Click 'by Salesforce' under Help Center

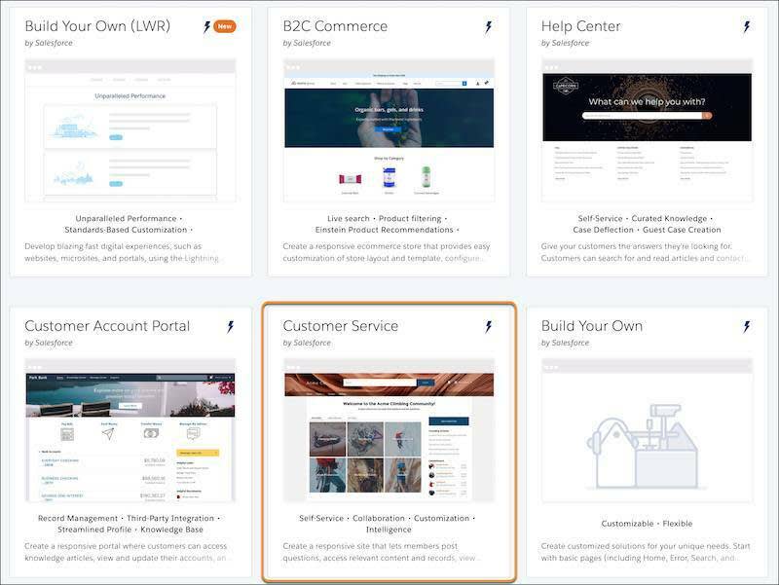[x=565, y=43]
